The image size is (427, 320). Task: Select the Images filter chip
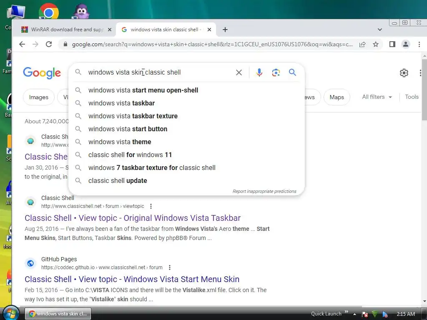[x=39, y=97]
